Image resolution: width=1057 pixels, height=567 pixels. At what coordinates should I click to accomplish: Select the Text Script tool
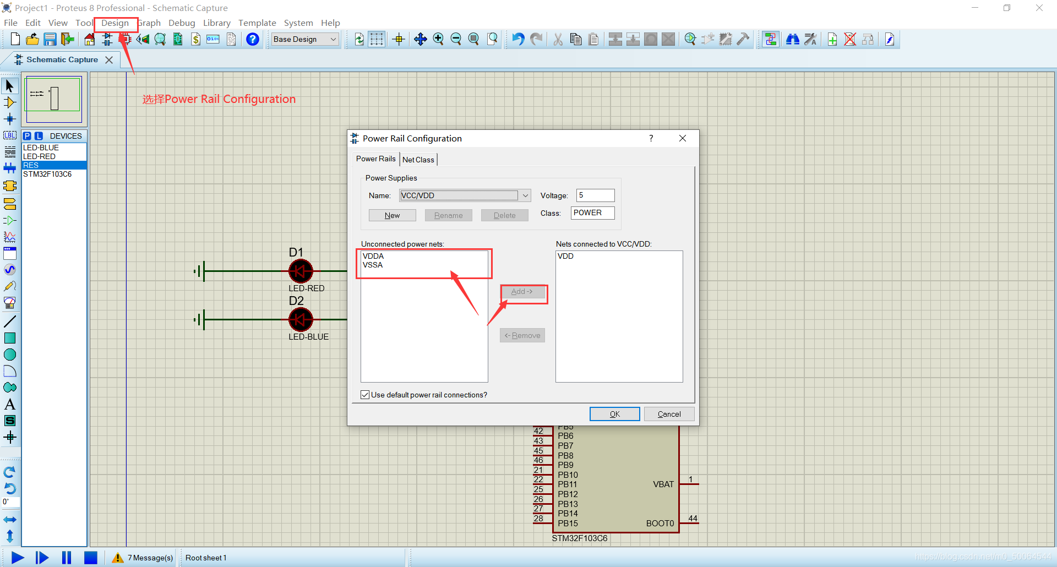point(10,152)
